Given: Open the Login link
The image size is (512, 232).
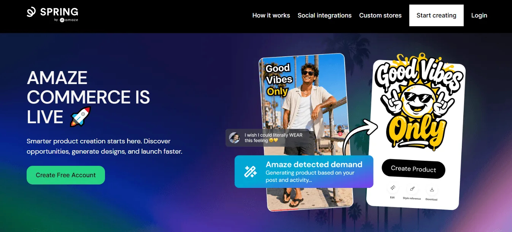Looking at the screenshot, I should pos(479,16).
